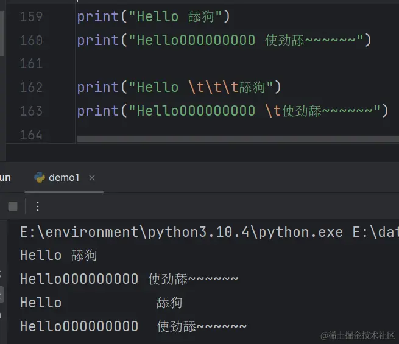Click the horizontal editor scrollbar
The width and height of the screenshot is (399, 344).
click(238, 139)
